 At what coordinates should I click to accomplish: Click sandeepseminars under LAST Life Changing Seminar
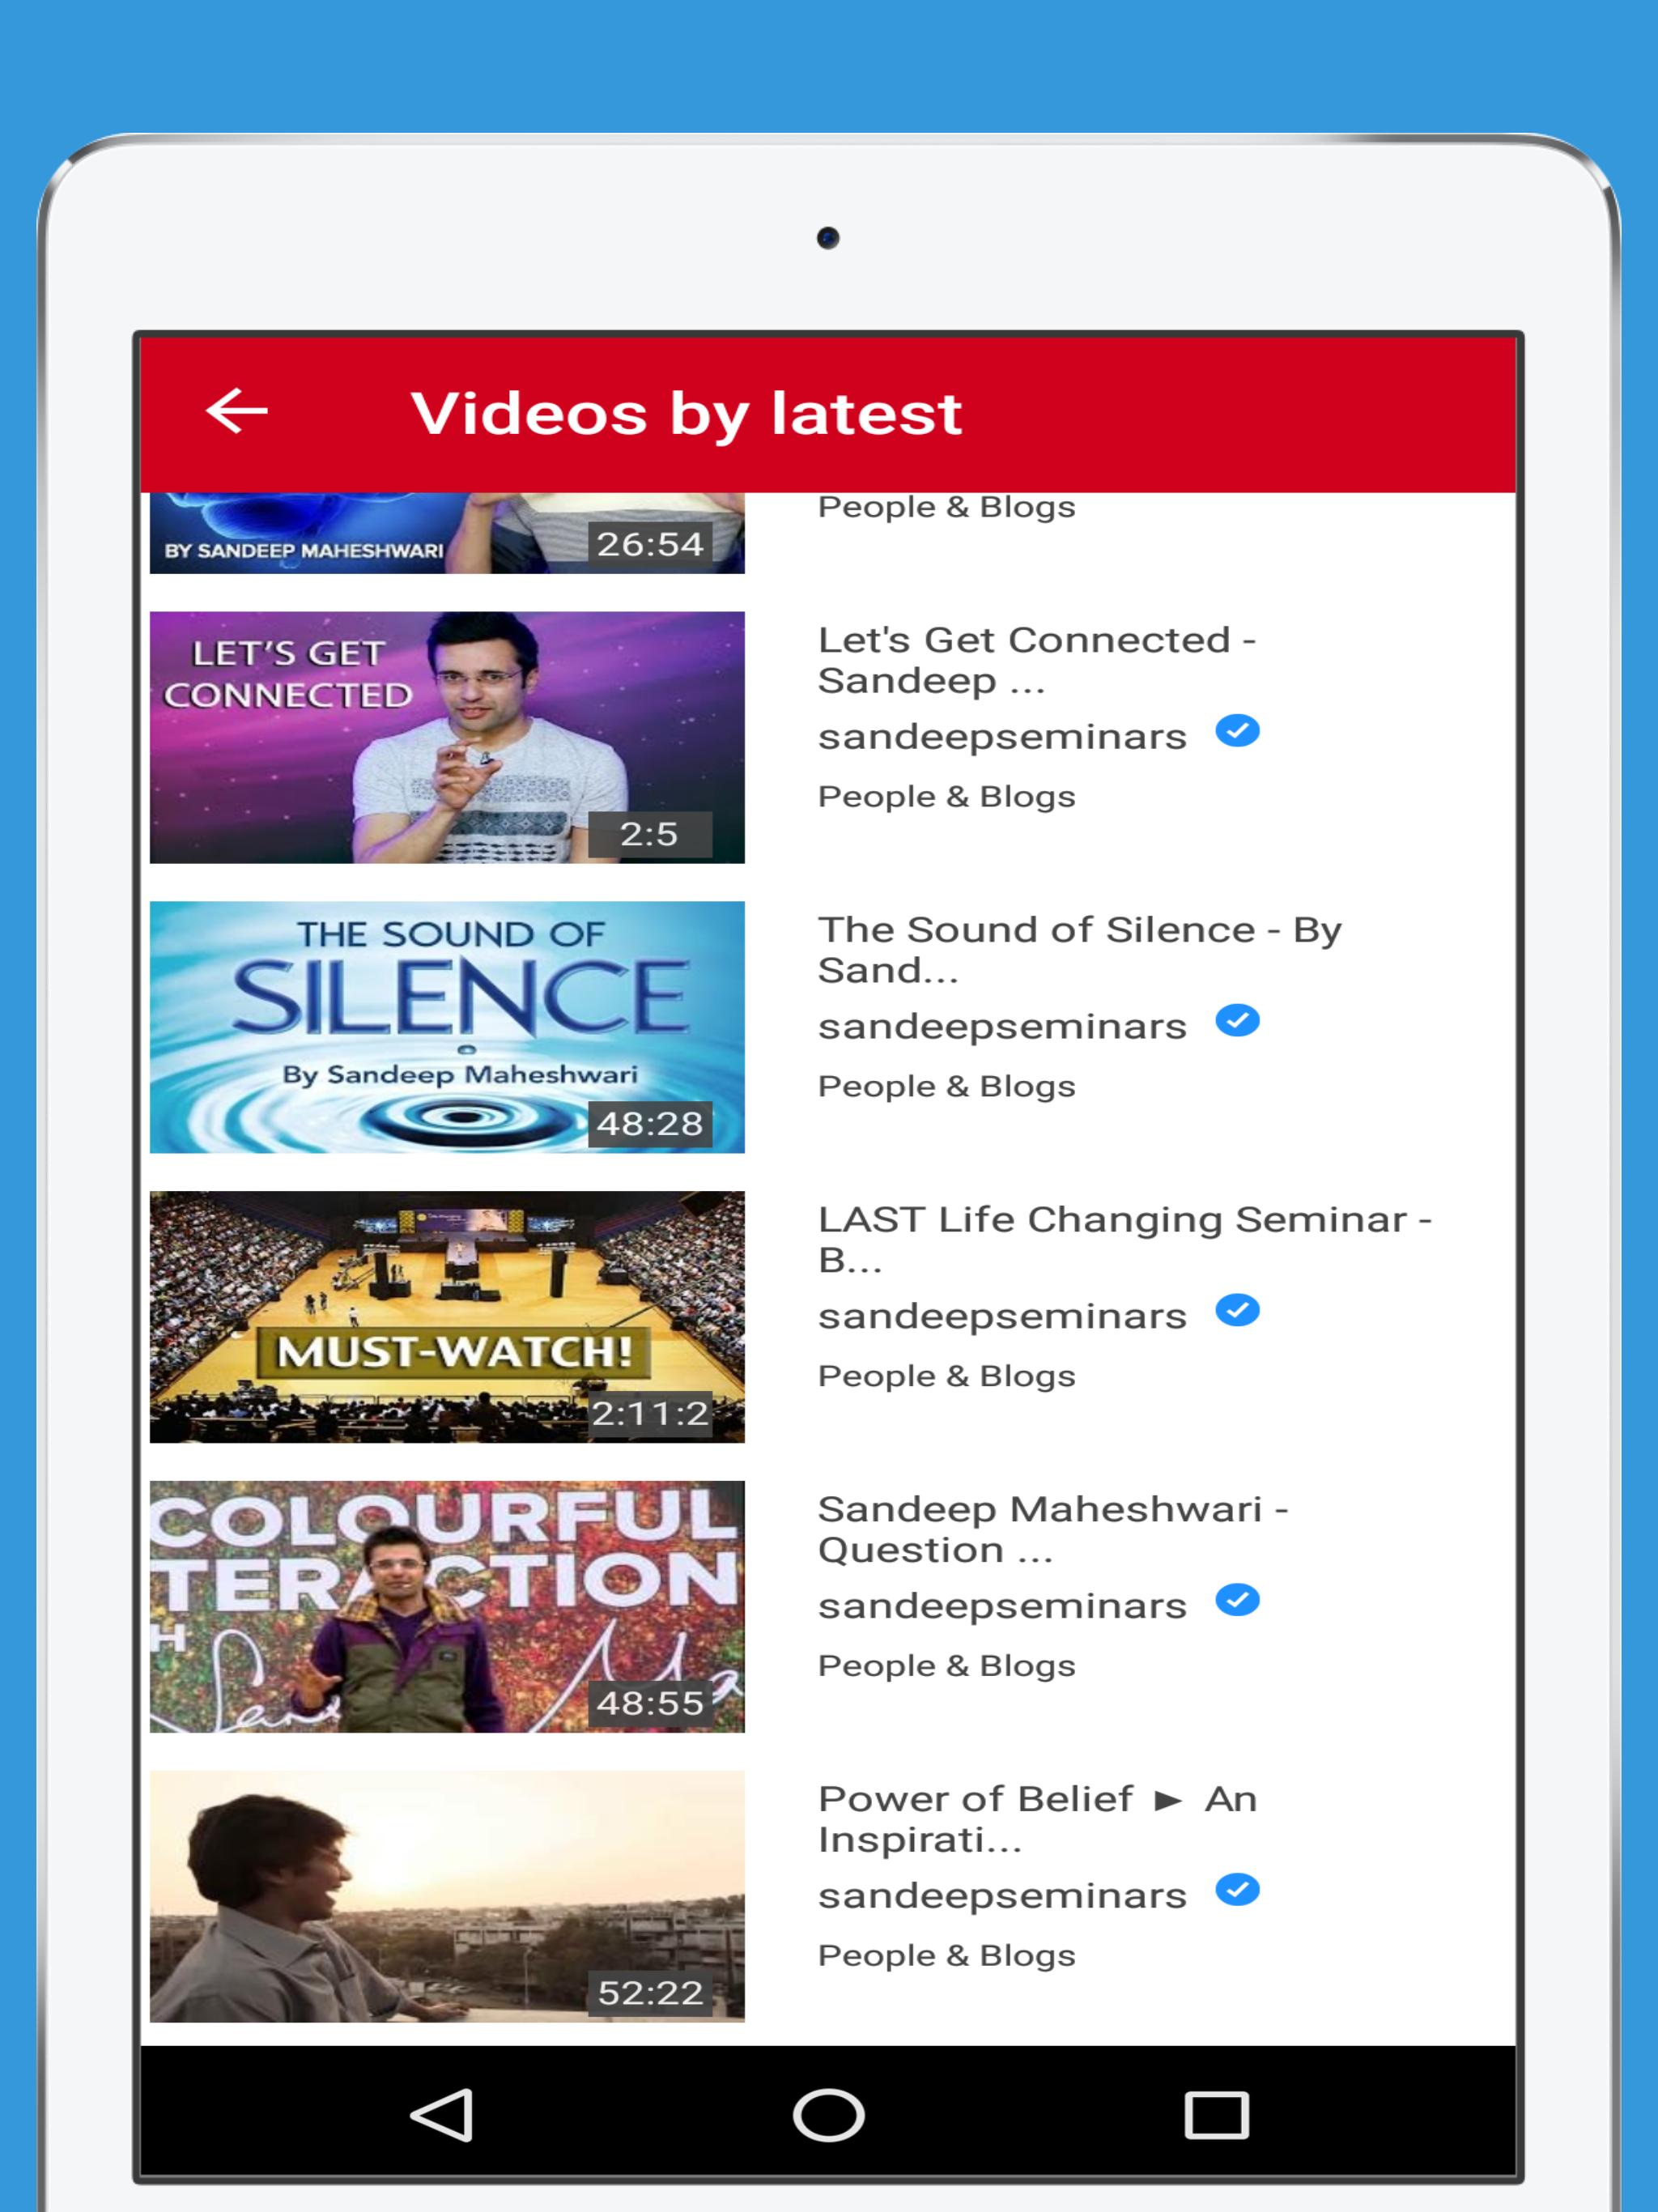coord(1002,1316)
